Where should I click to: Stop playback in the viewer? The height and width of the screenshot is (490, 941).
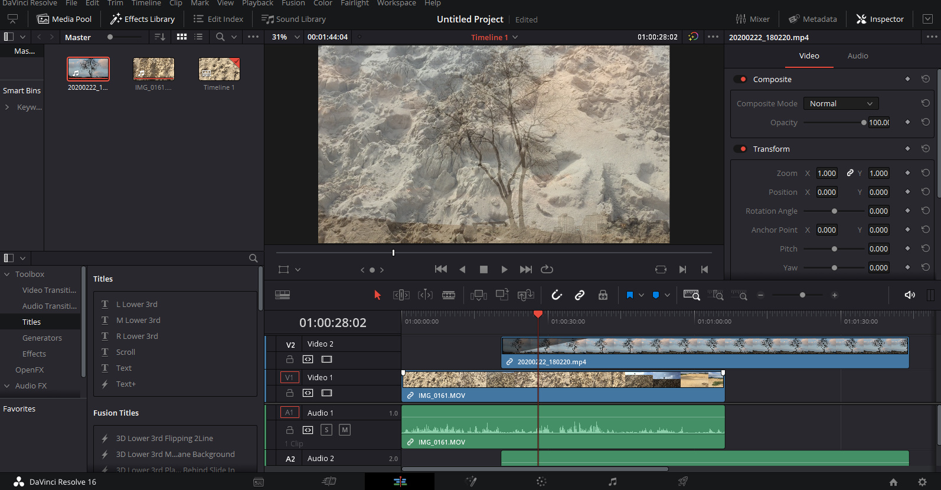point(483,269)
